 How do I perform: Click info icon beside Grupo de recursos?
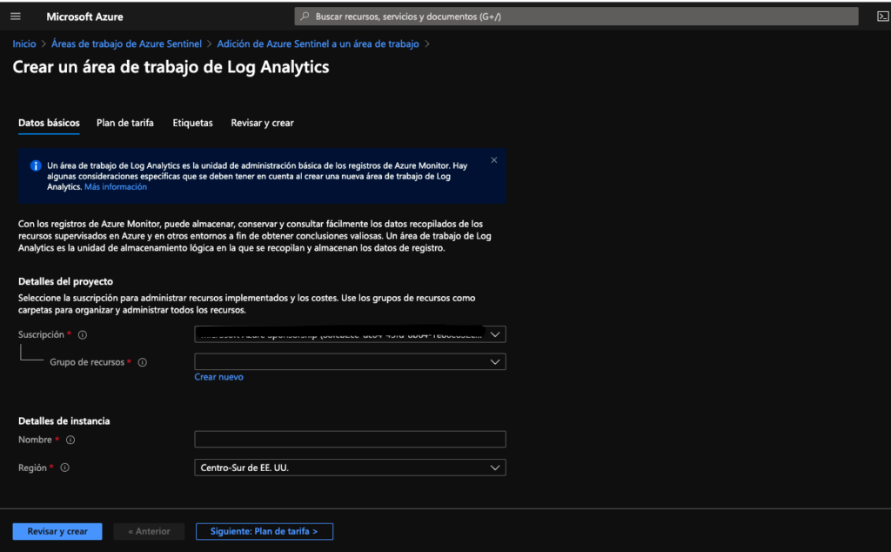coord(142,362)
